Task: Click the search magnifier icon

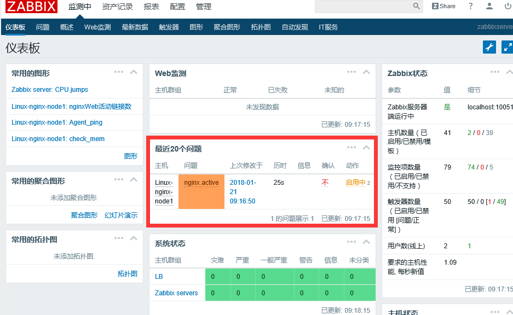Action: pos(416,6)
